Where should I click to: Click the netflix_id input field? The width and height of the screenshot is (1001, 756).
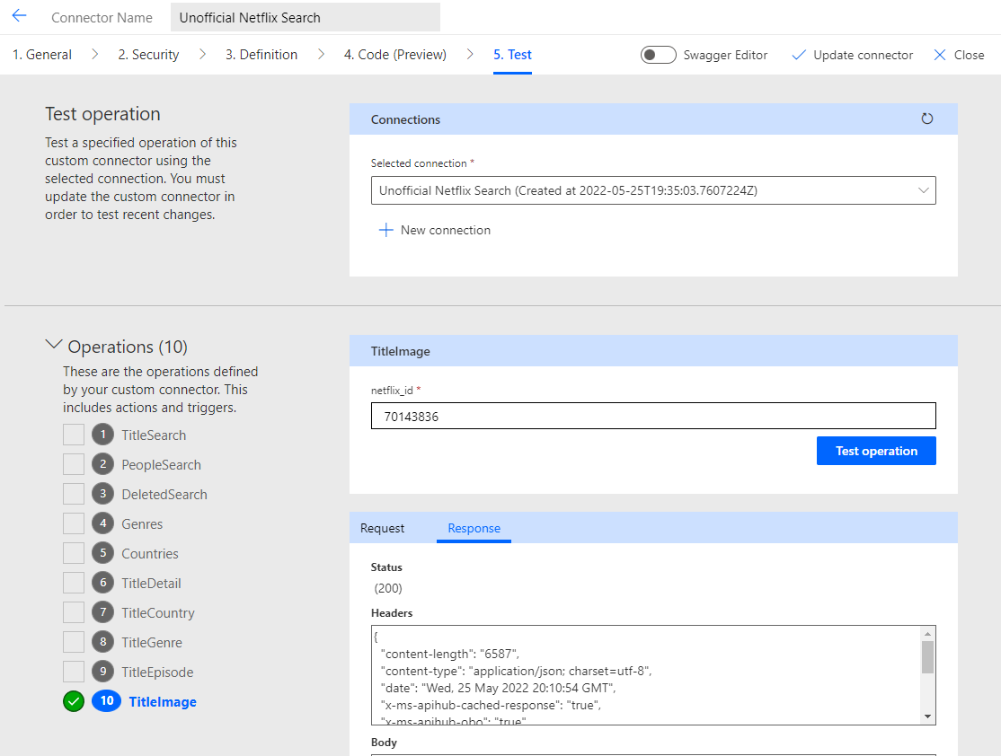tap(653, 416)
